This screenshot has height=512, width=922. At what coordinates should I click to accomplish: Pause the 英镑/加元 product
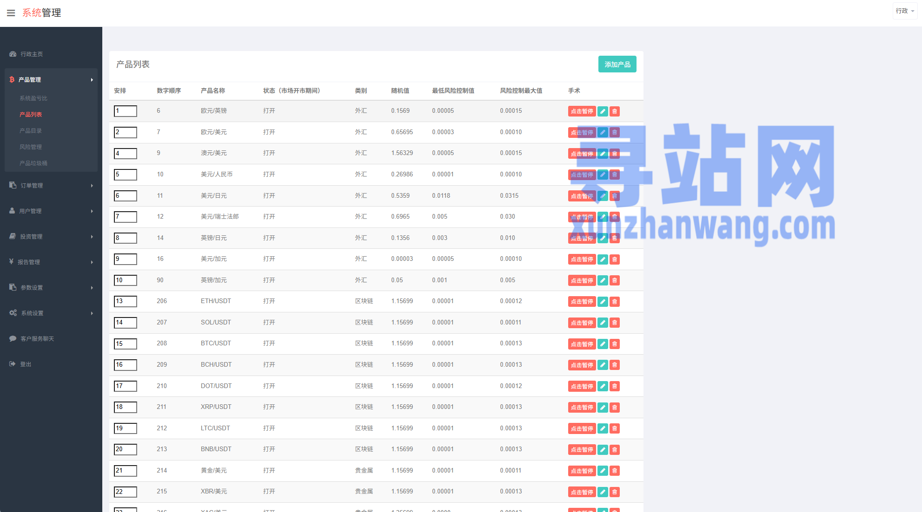pyautogui.click(x=582, y=280)
